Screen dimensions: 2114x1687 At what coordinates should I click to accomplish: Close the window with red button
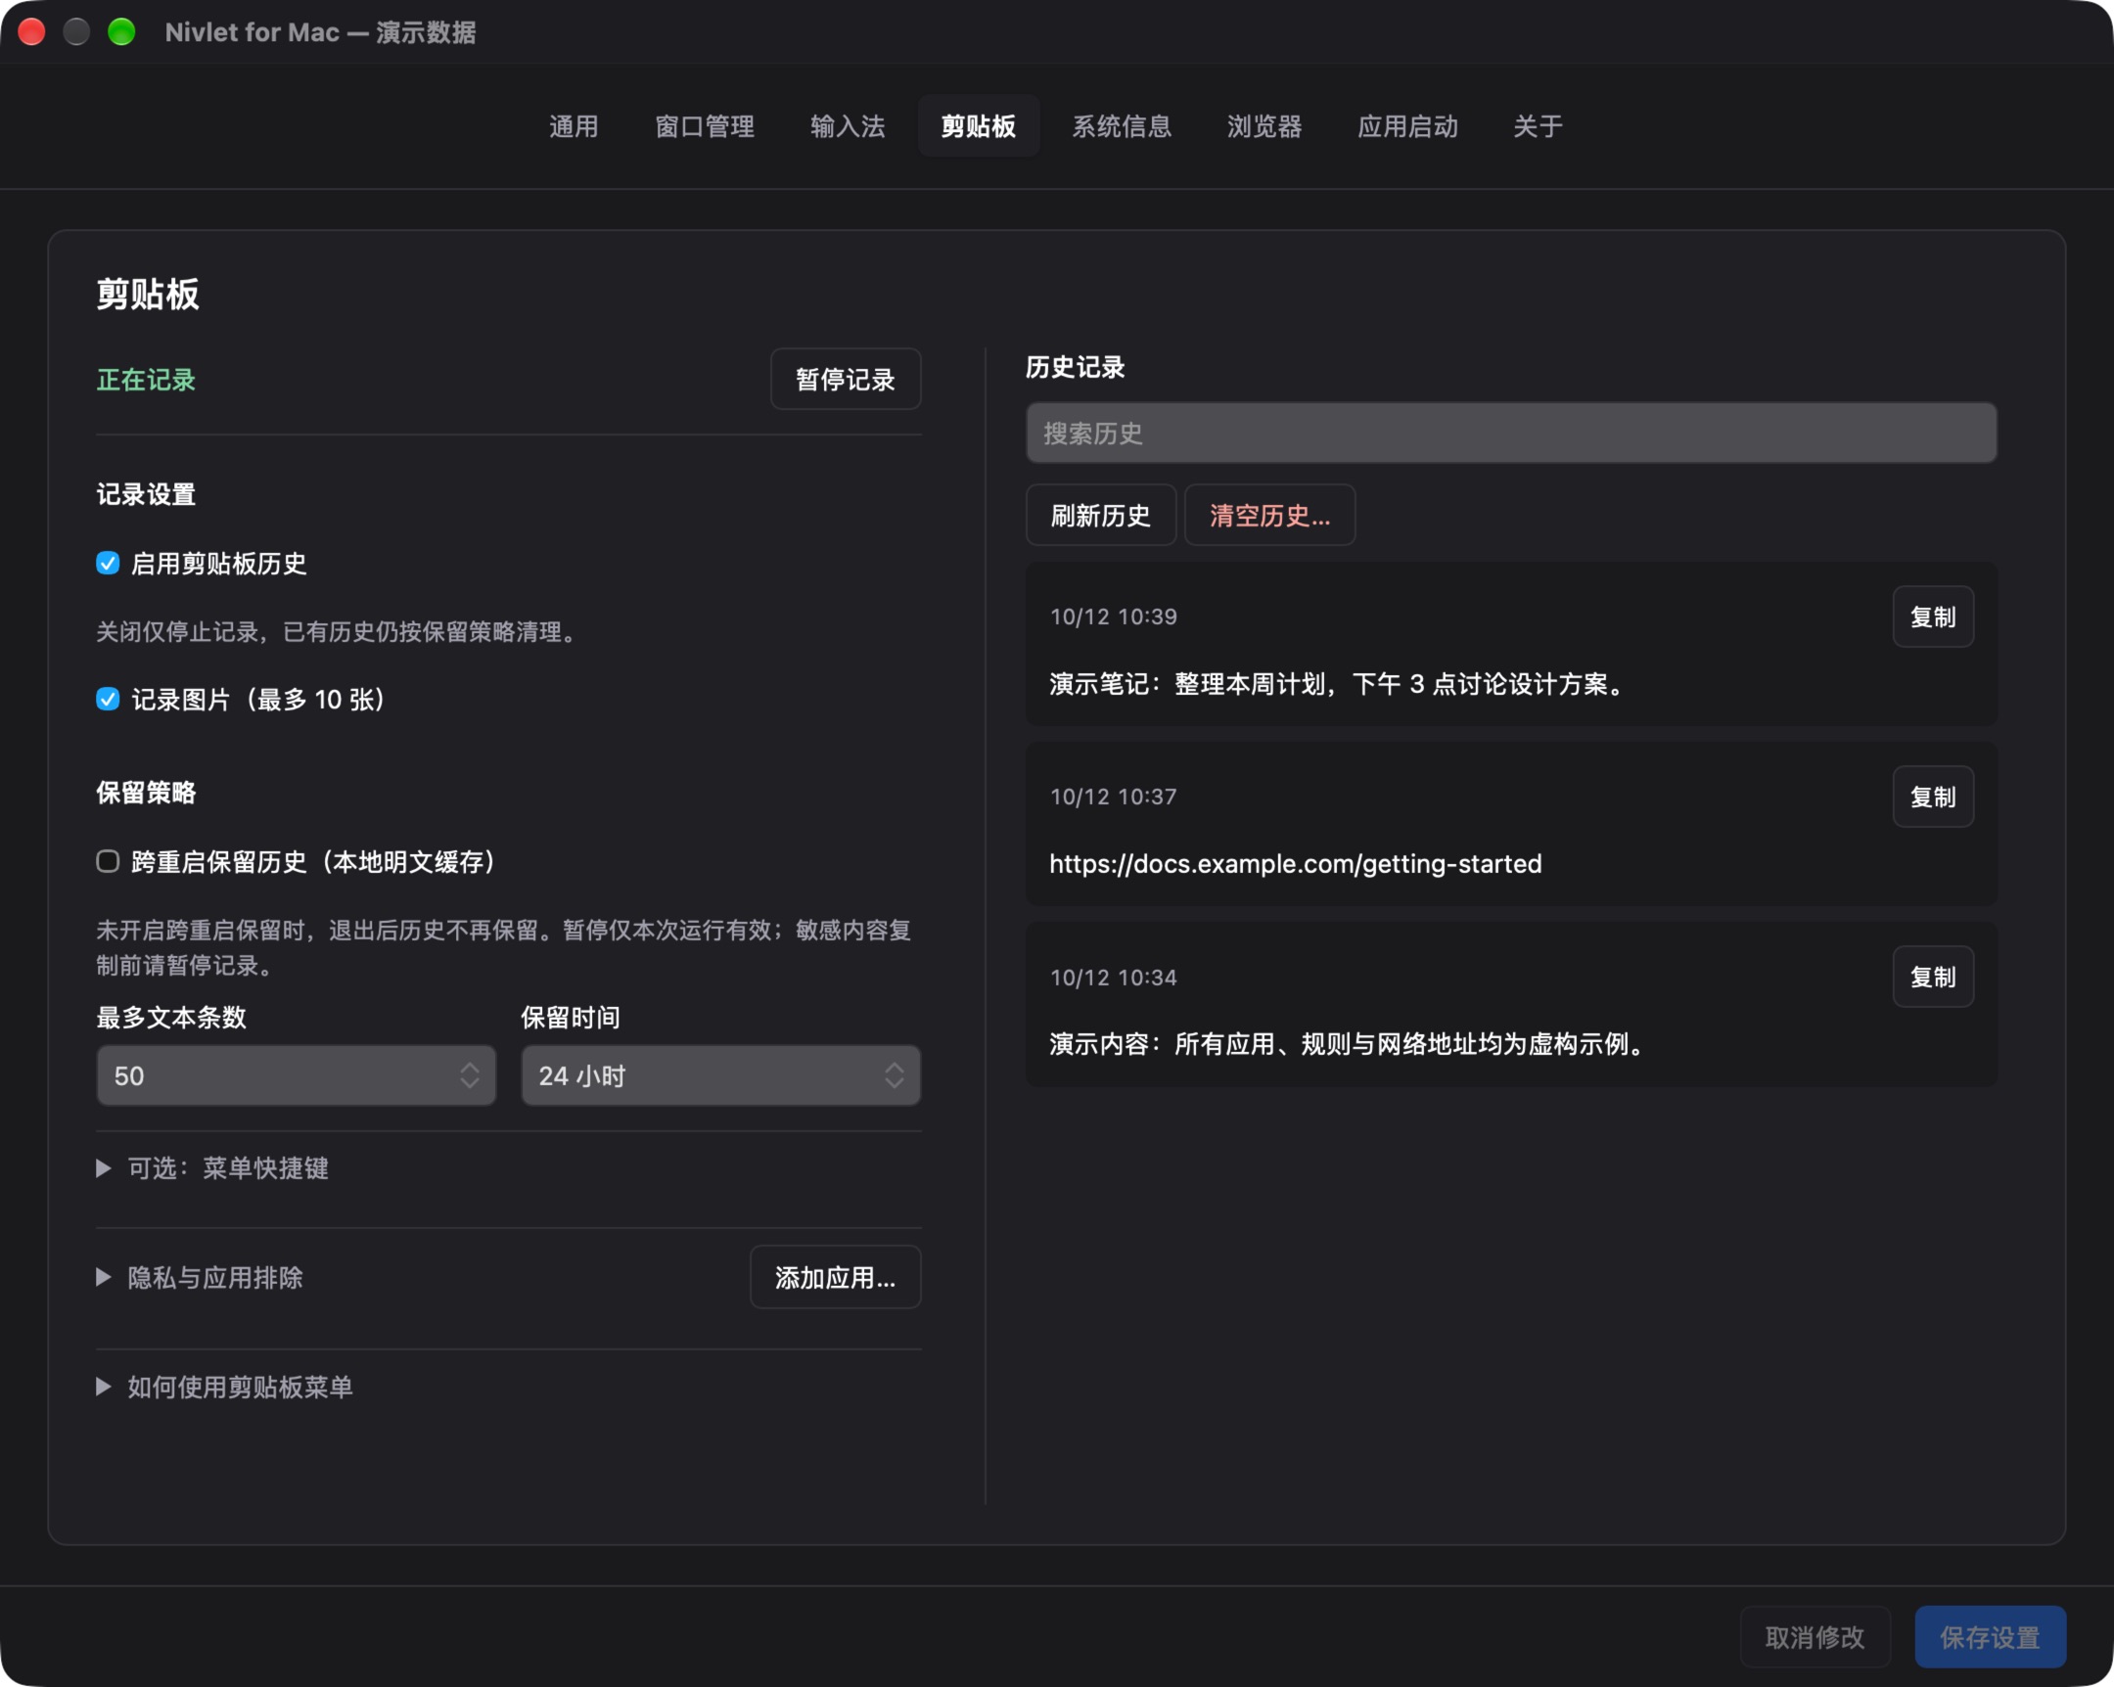point(32,32)
